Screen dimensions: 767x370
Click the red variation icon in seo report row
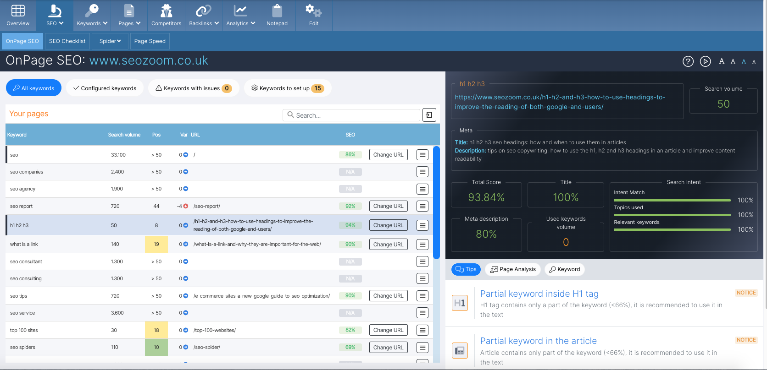tap(186, 206)
